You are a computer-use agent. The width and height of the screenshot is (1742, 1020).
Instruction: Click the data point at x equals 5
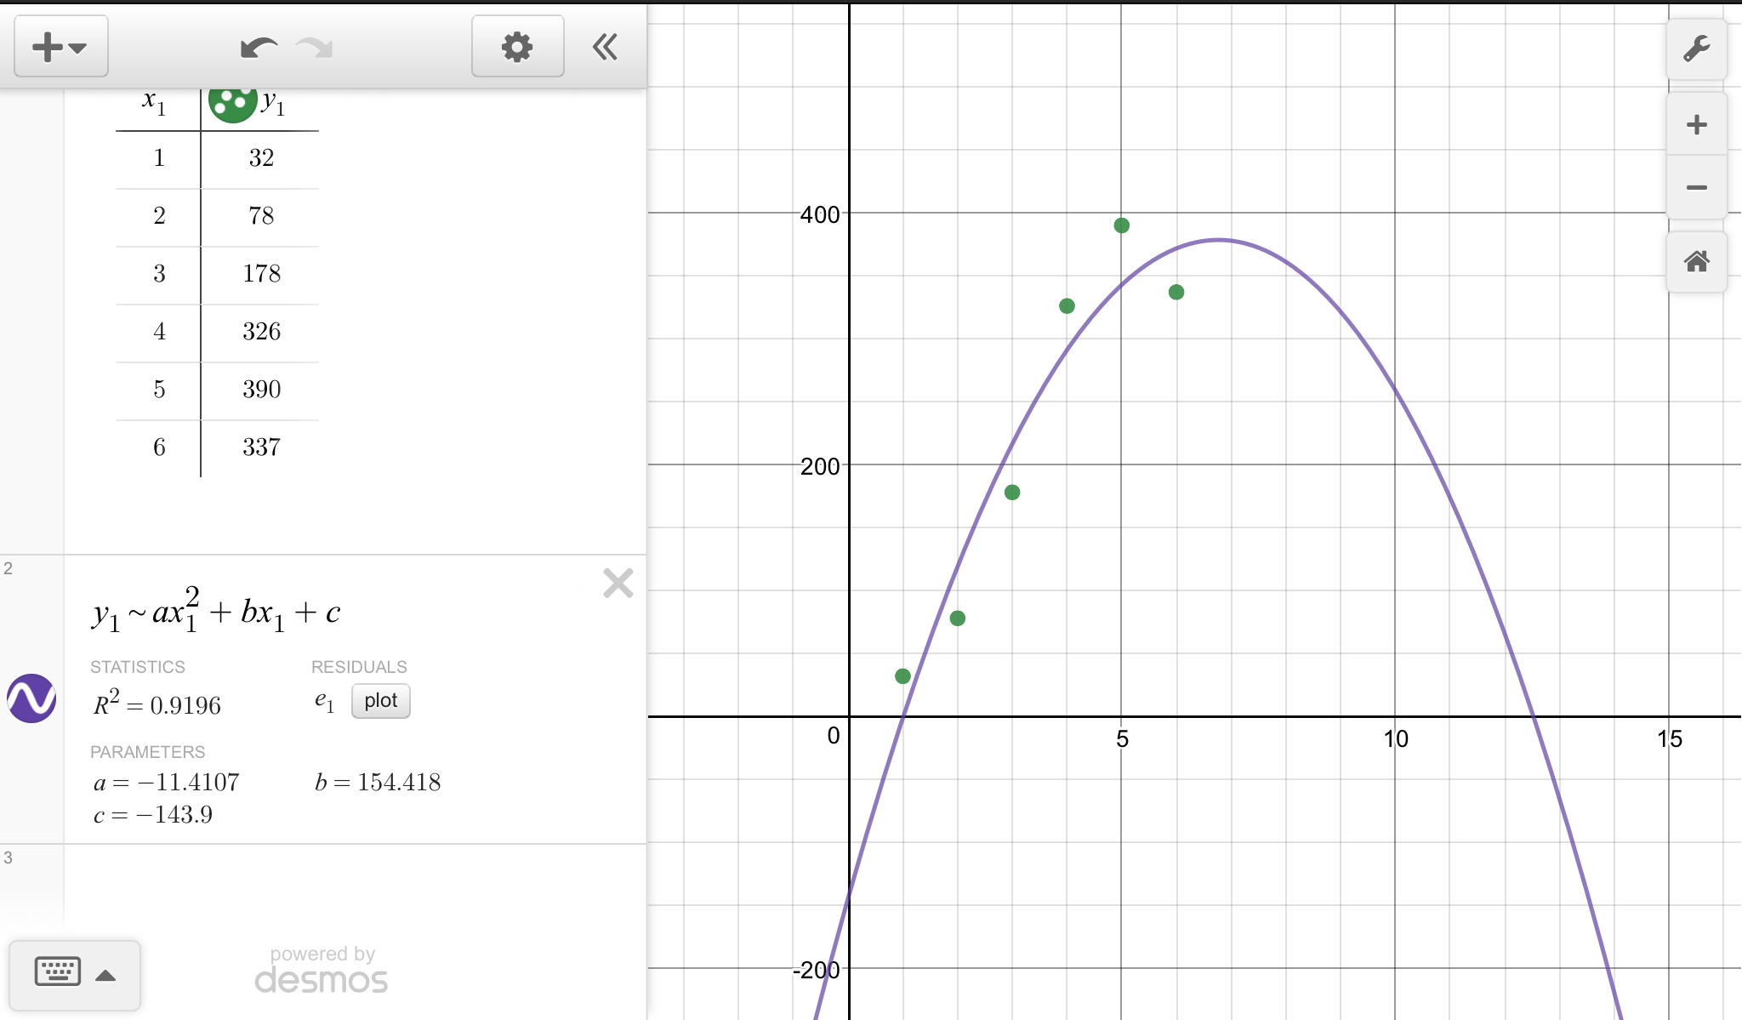[x=1121, y=225]
